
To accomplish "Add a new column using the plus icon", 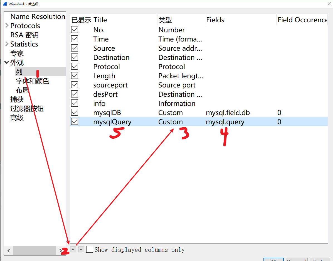I will click(73, 249).
